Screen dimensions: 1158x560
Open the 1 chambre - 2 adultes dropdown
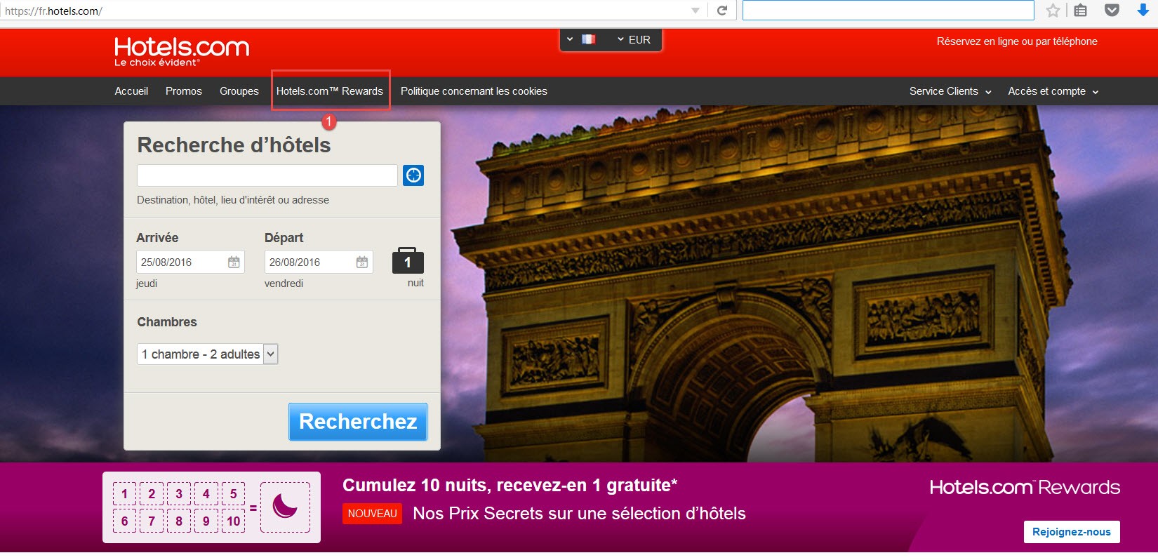point(208,354)
